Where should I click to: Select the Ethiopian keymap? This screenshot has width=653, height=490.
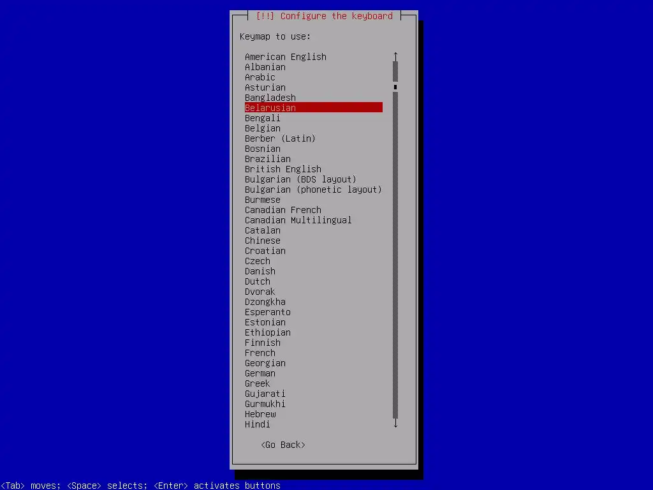coord(314,332)
